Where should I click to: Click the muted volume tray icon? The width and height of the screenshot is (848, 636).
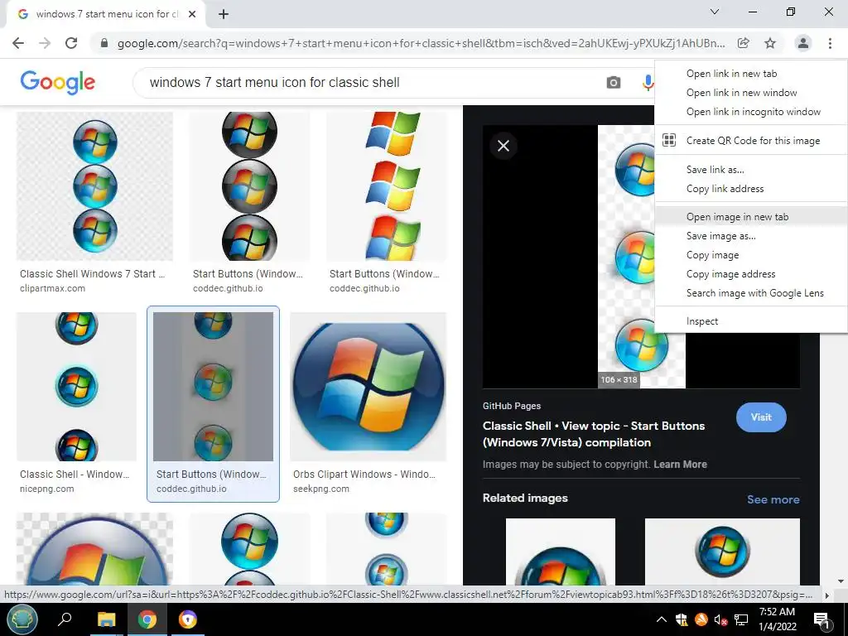pyautogui.click(x=720, y=619)
